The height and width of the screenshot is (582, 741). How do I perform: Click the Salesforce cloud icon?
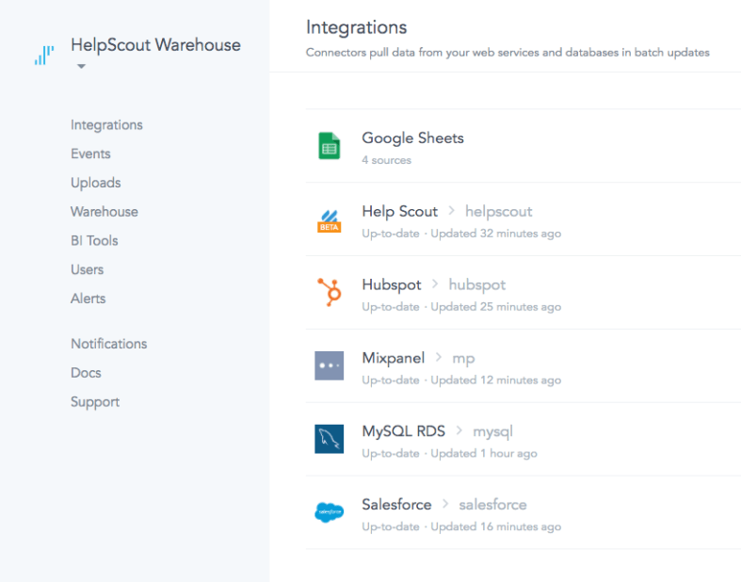coord(329,512)
